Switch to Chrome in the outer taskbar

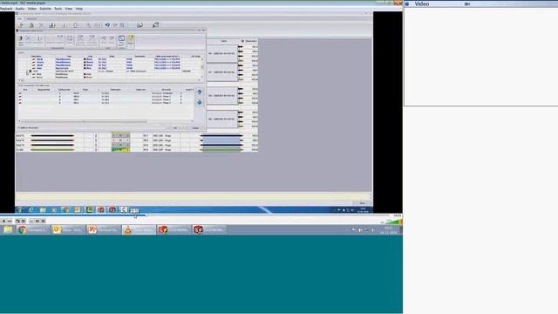pos(32,230)
